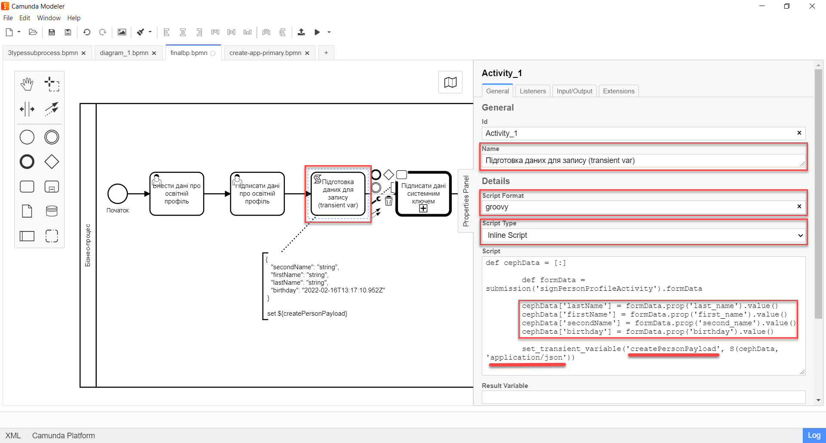Screen dimensions: 826x443
Task: Switch to the Input/Output tab
Action: pyautogui.click(x=574, y=91)
